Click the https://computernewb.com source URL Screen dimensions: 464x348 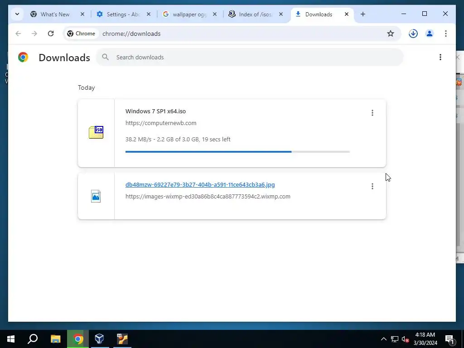coord(161,123)
